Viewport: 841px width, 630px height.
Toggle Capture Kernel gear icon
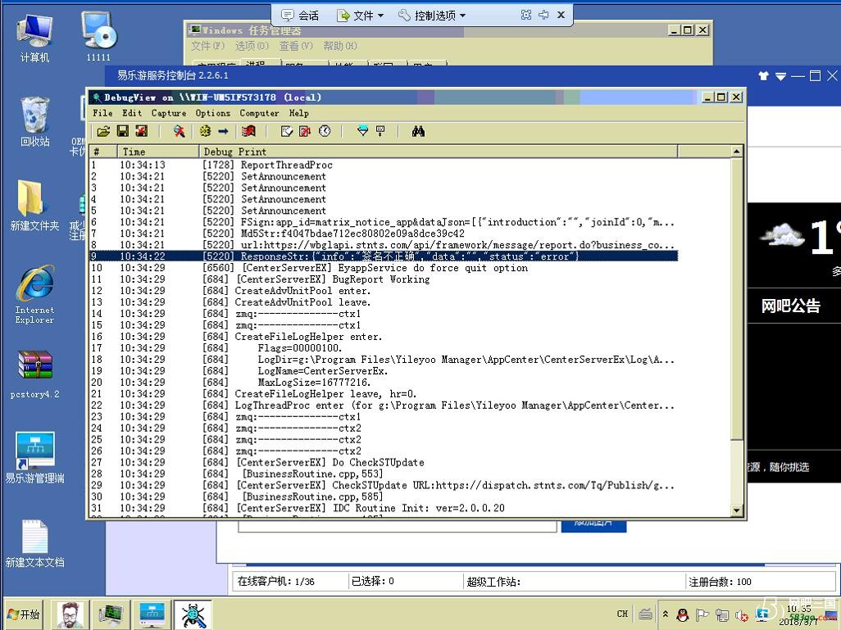[x=205, y=131]
